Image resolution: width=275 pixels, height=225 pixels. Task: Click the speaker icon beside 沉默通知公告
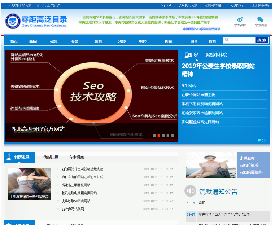tap(190, 191)
